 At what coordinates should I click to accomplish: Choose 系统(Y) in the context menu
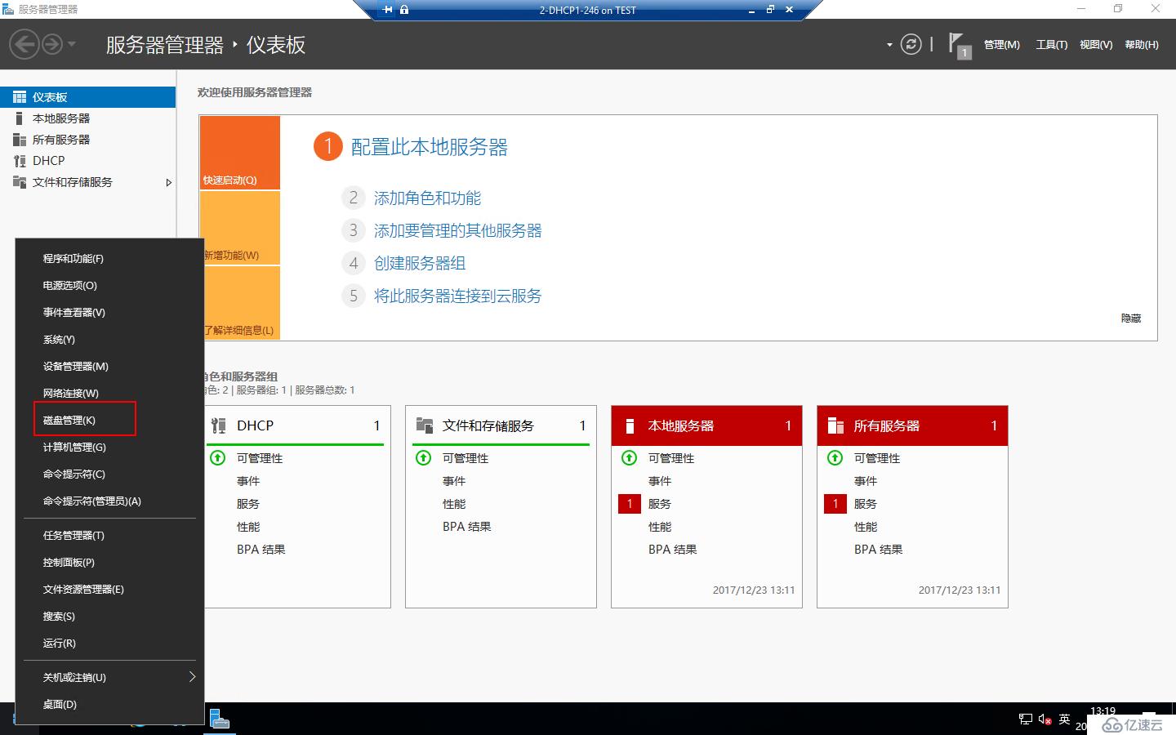coord(109,340)
